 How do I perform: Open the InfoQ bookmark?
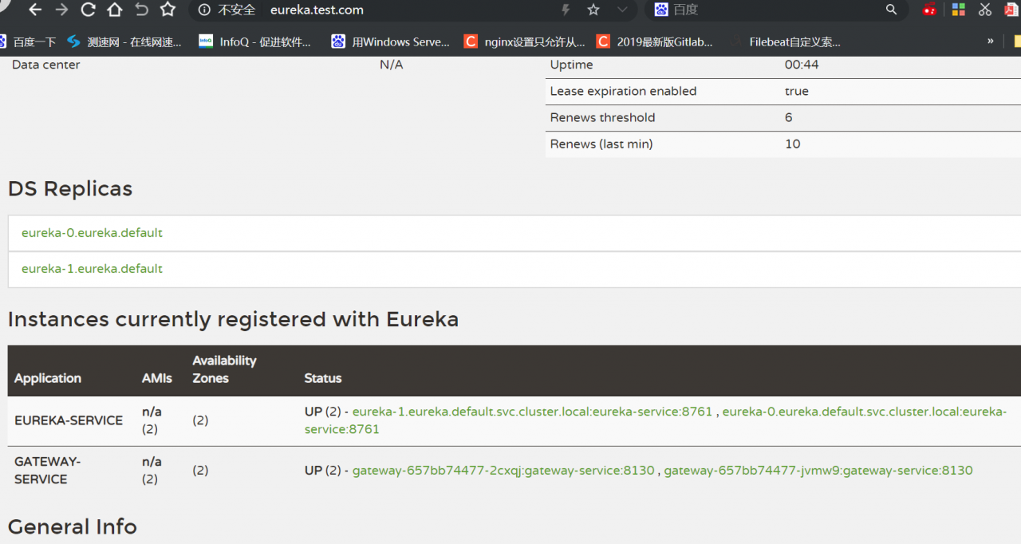[255, 41]
